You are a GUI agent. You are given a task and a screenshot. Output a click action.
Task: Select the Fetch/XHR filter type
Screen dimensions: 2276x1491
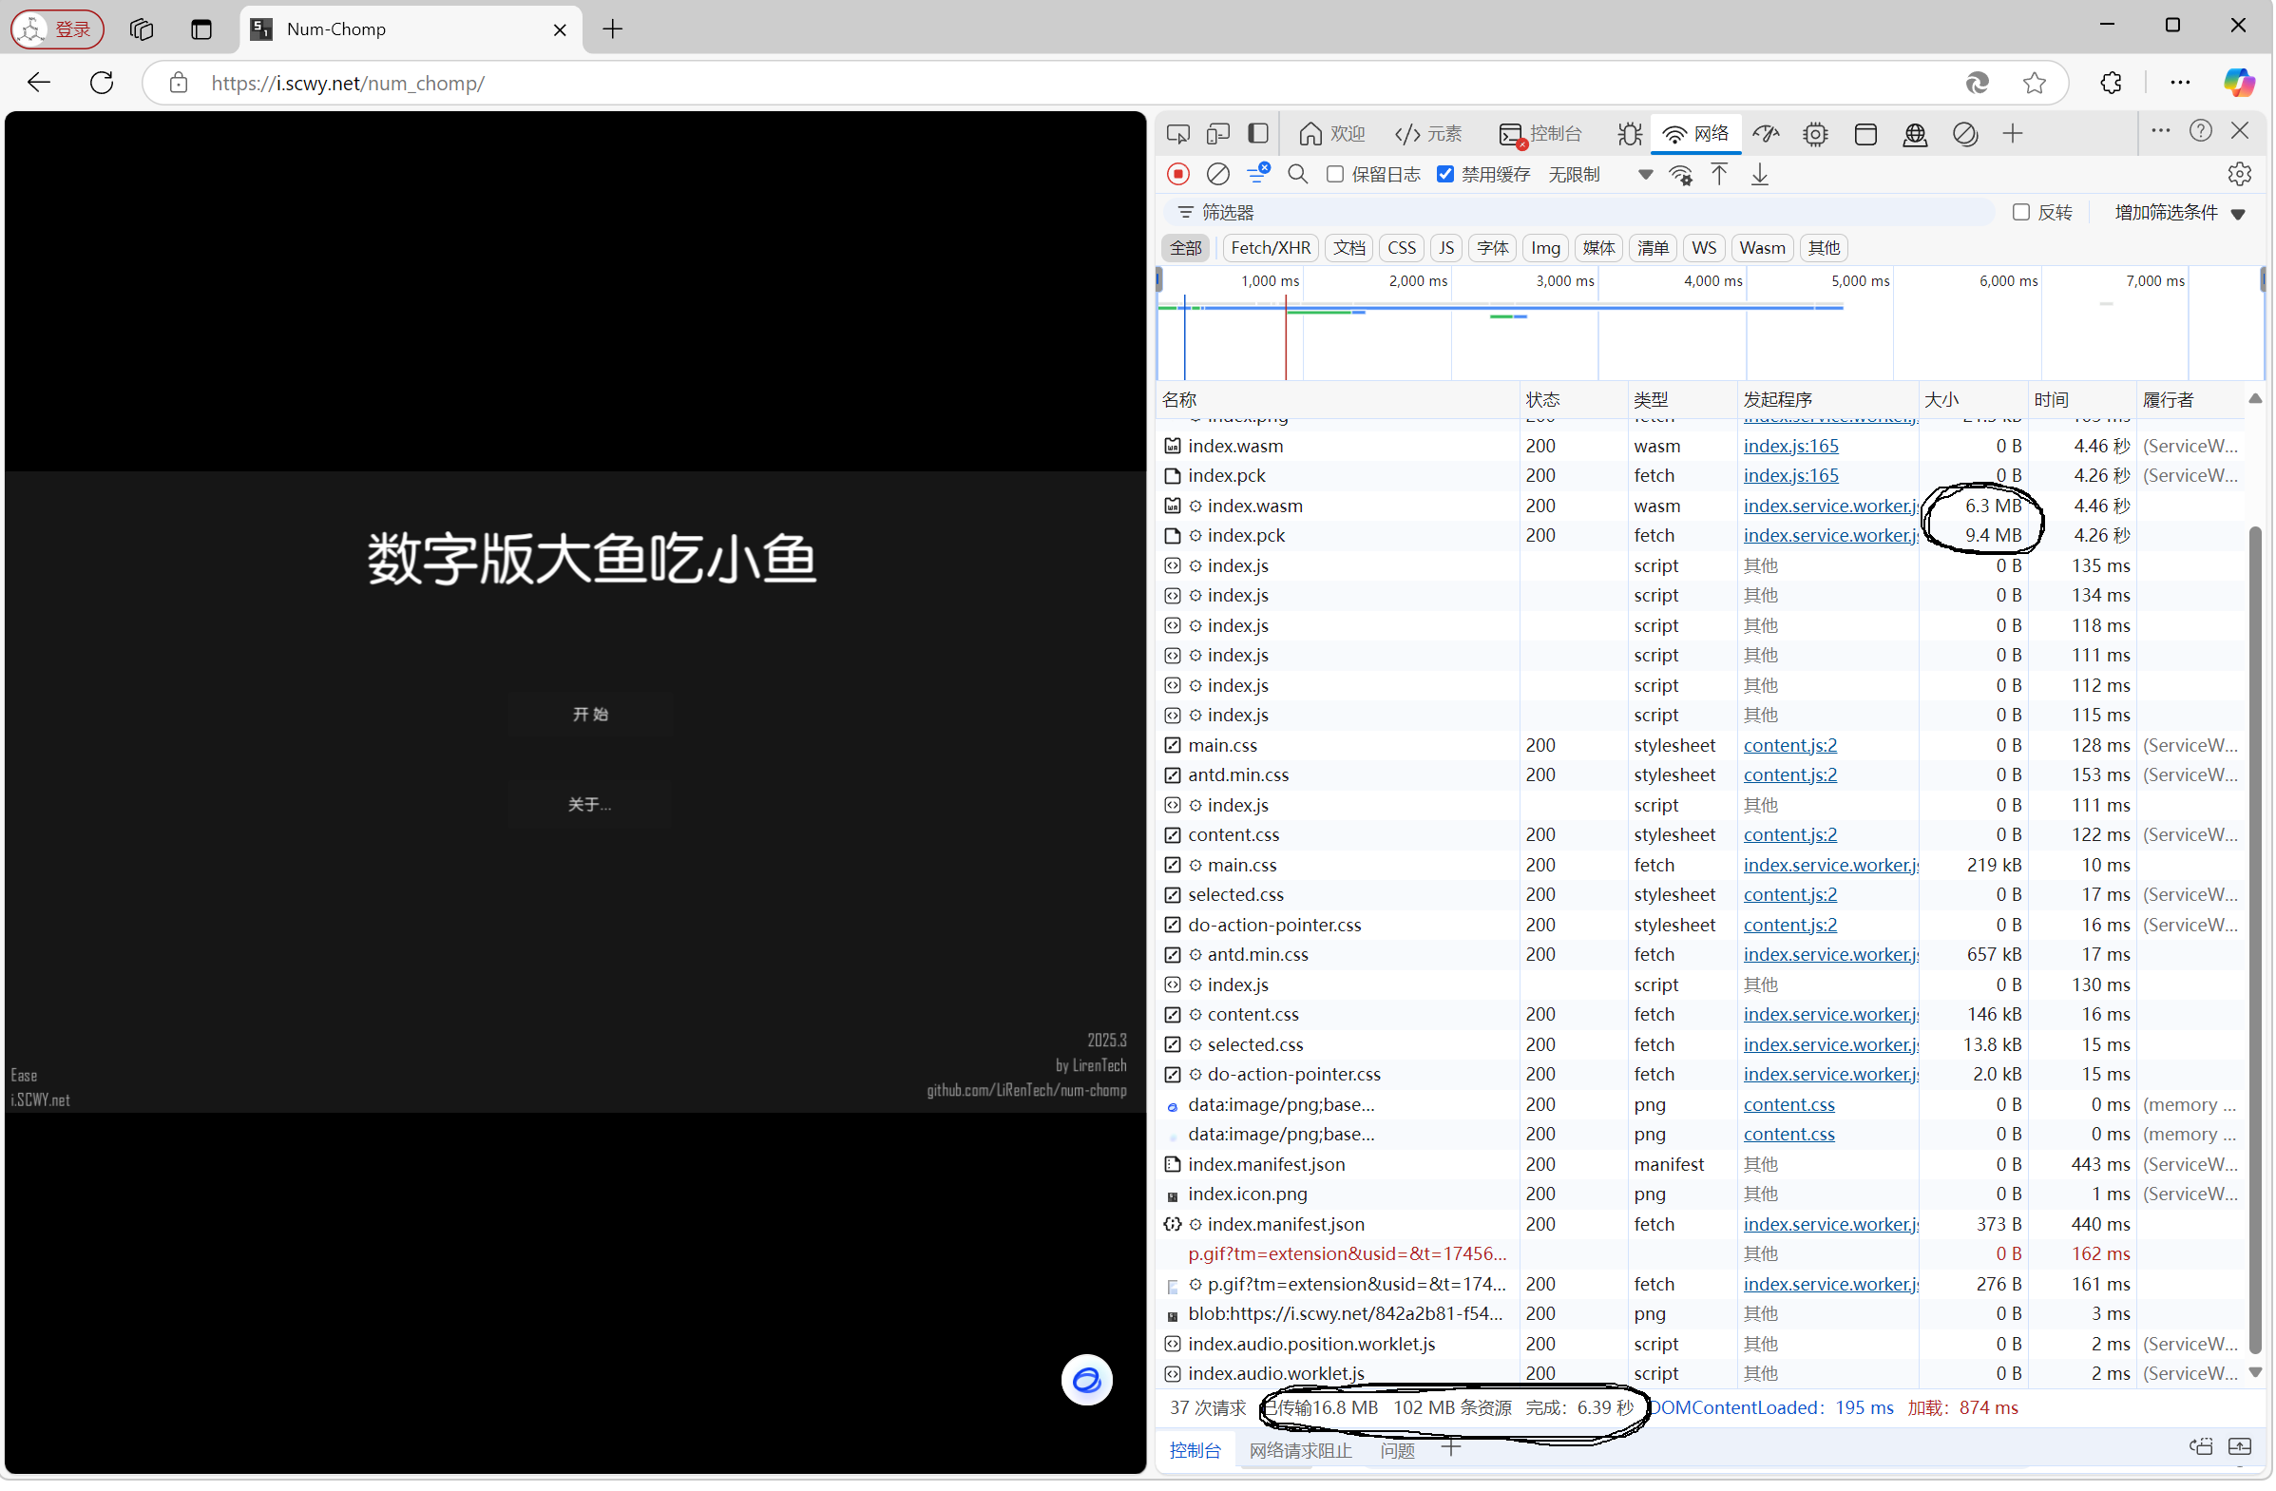coord(1271,249)
